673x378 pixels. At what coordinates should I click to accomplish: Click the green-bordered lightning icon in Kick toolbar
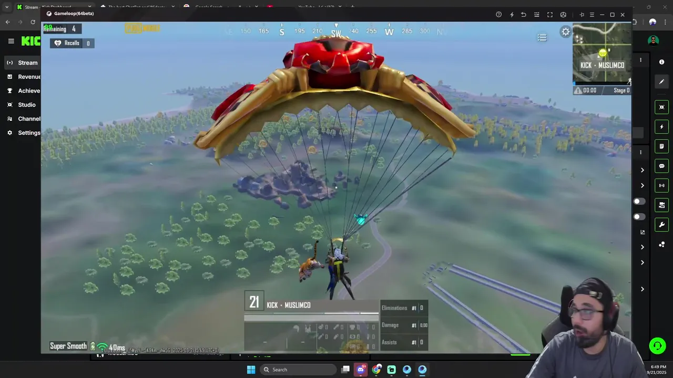click(x=662, y=127)
